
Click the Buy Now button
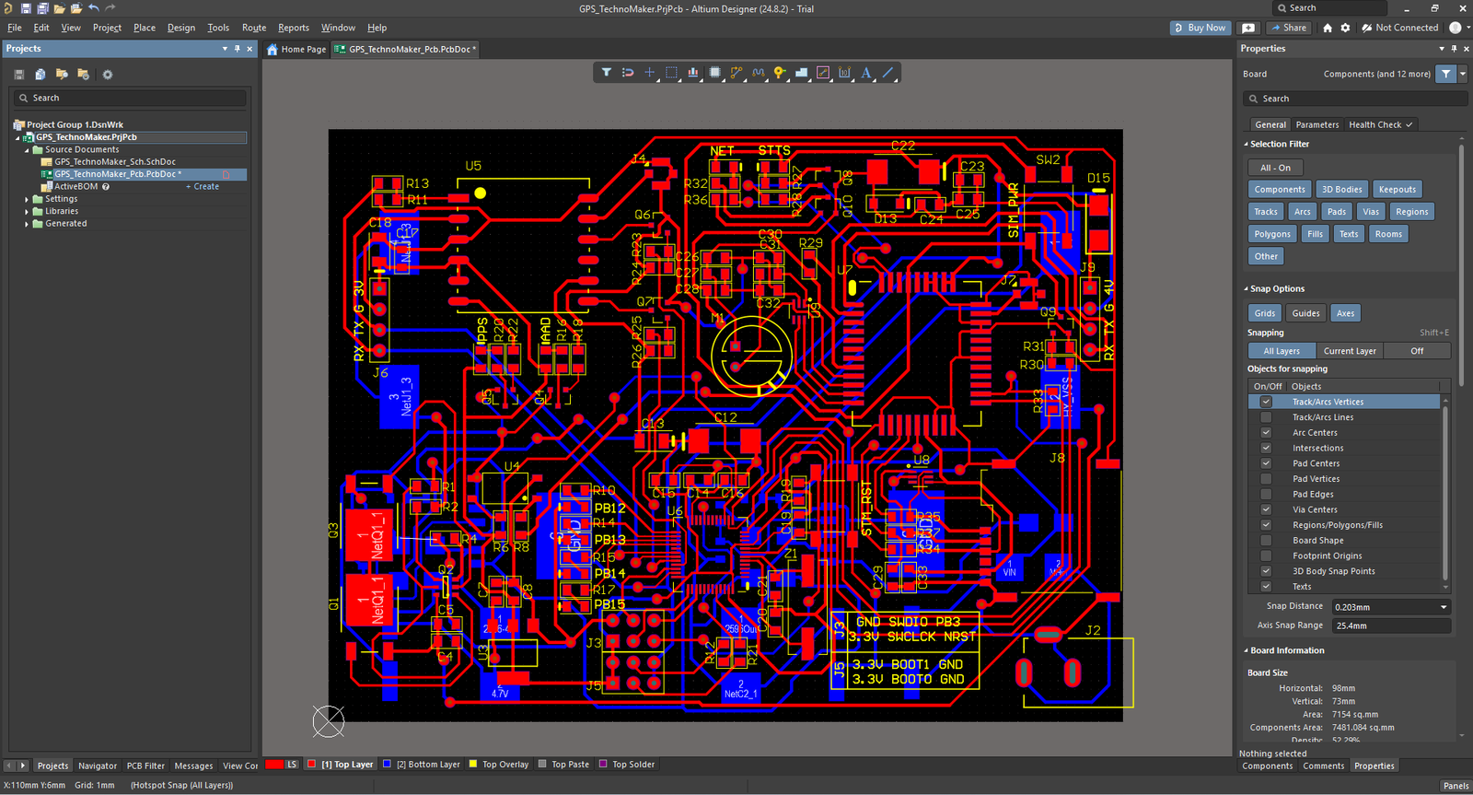(x=1200, y=28)
